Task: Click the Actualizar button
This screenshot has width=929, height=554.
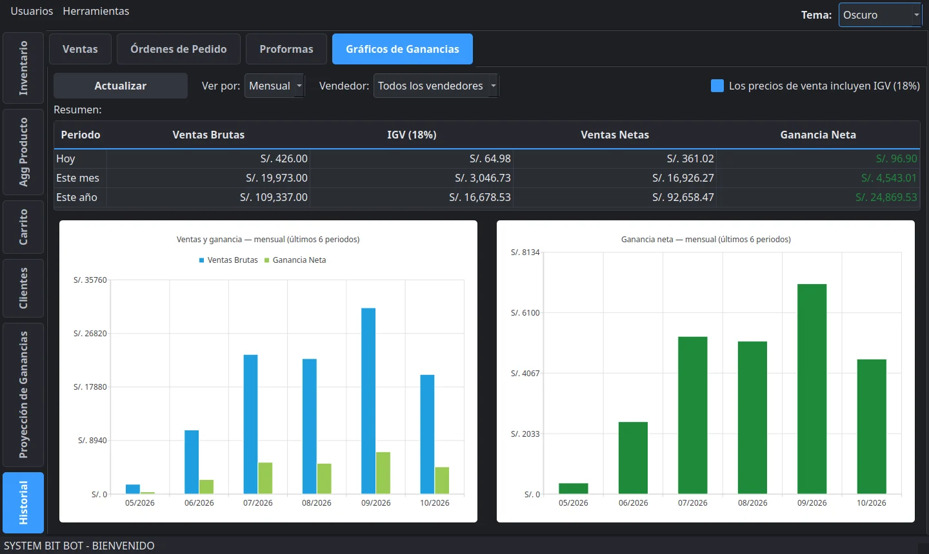Action: coord(121,86)
